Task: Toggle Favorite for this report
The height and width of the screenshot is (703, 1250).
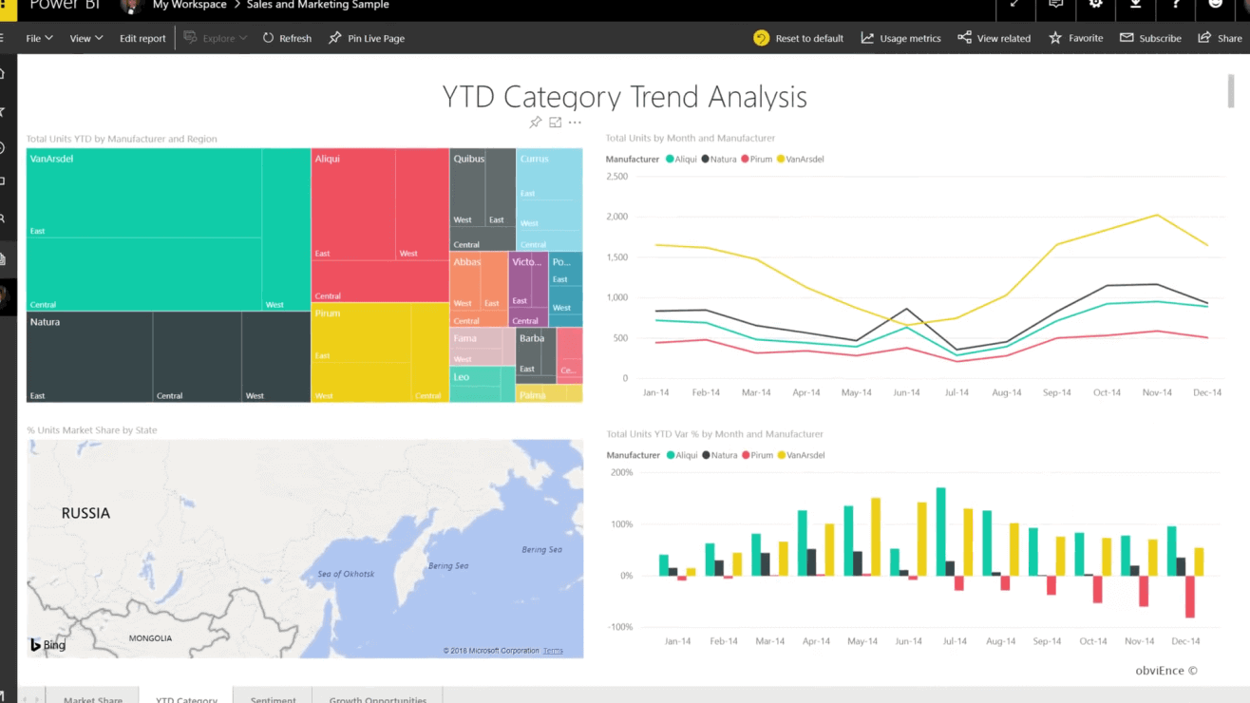Action: coord(1075,38)
